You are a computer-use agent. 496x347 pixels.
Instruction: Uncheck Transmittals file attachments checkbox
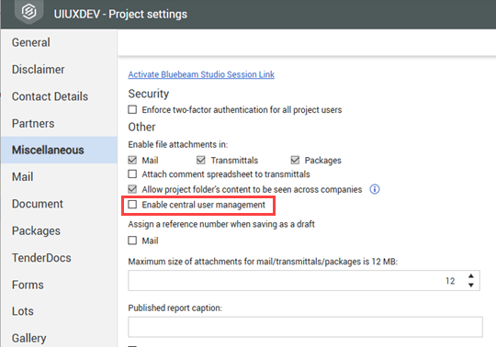coord(201,161)
